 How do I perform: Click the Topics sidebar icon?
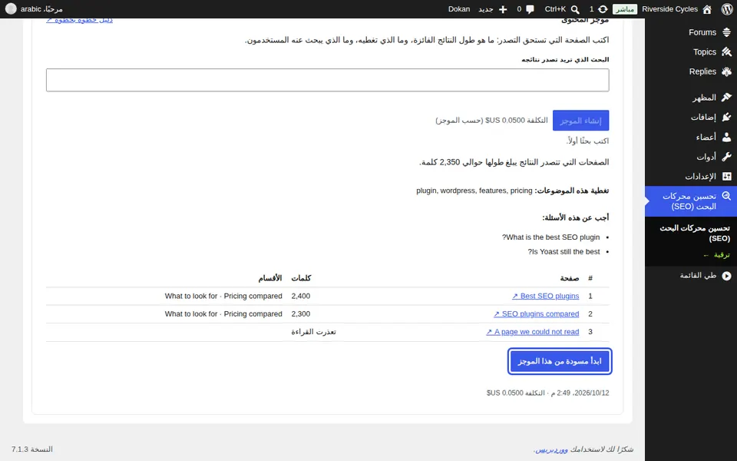click(727, 51)
